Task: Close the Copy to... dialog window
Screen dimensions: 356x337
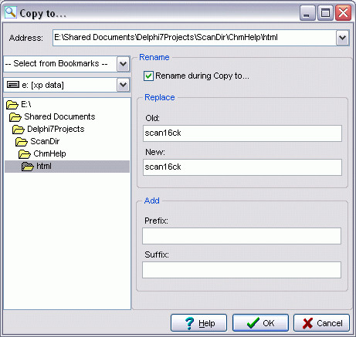Action: tap(344, 12)
